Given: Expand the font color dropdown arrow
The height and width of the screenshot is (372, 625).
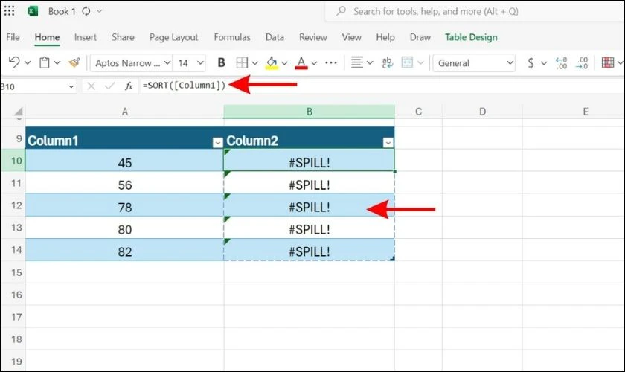Looking at the screenshot, I should click(x=314, y=63).
